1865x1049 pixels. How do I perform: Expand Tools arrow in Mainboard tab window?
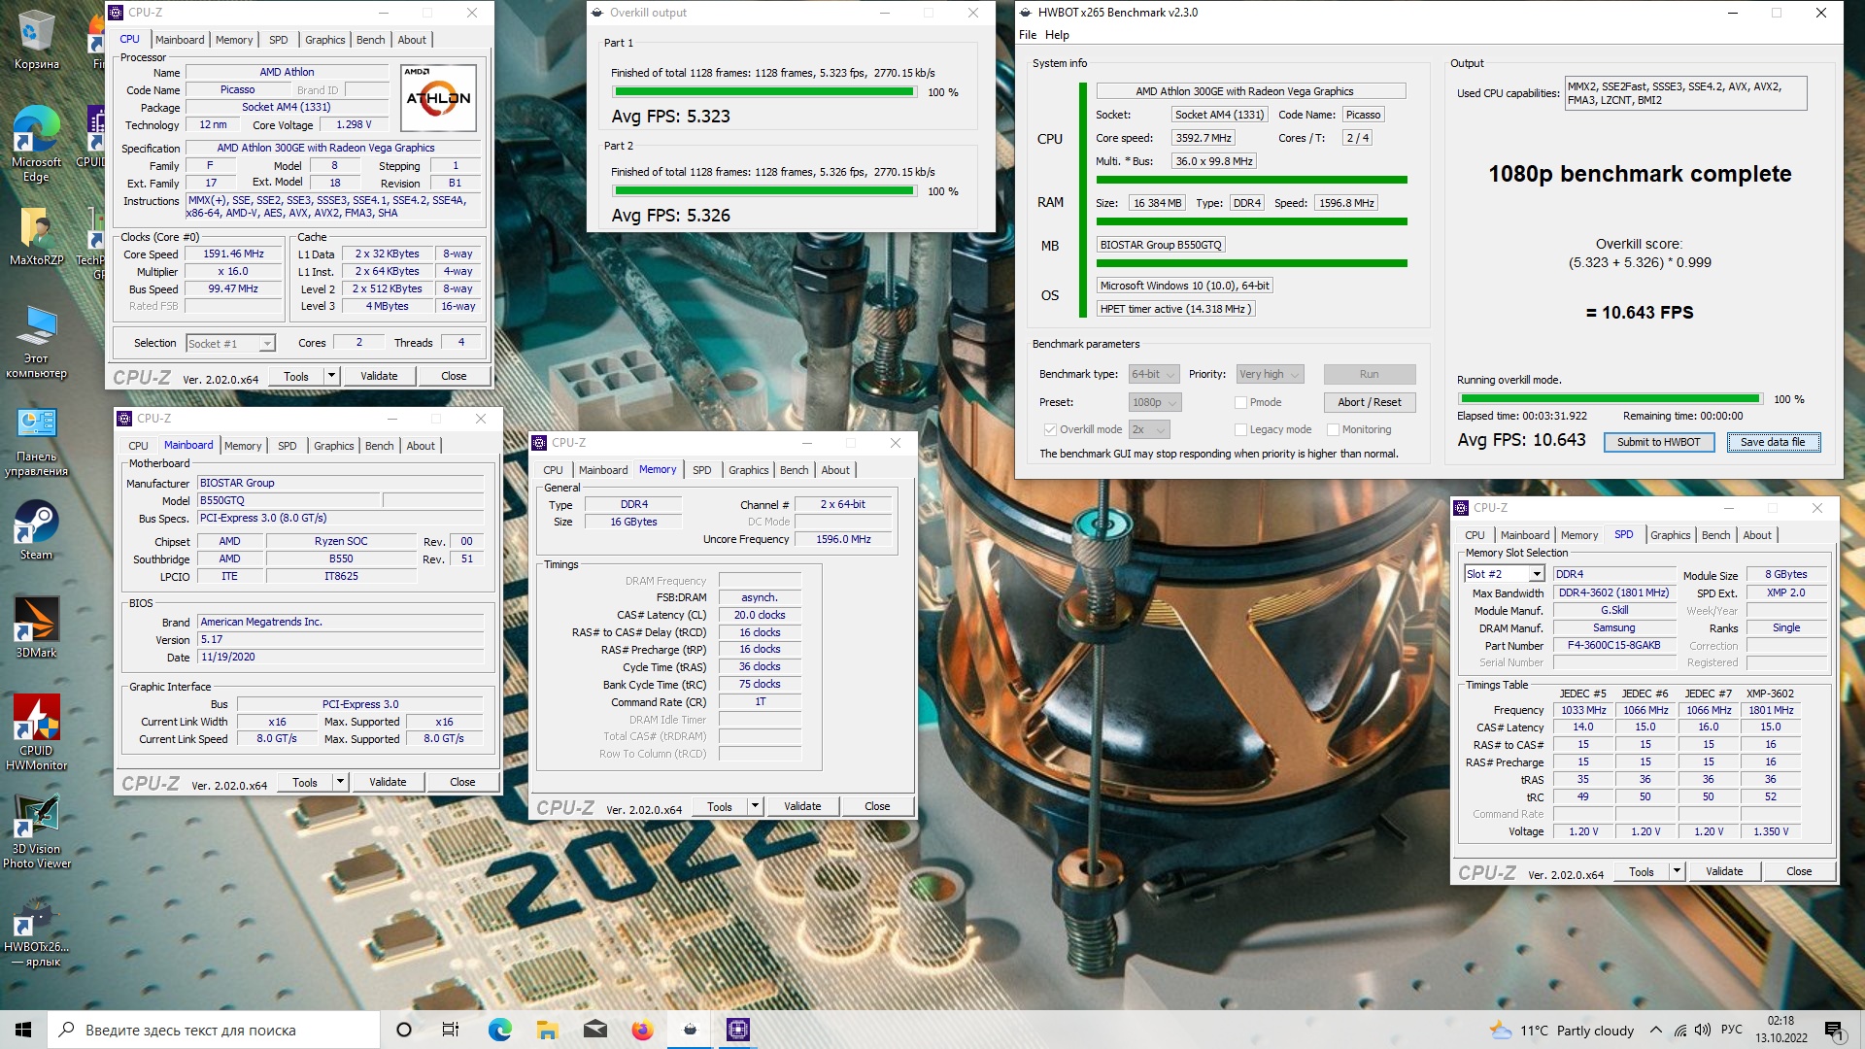(x=340, y=782)
